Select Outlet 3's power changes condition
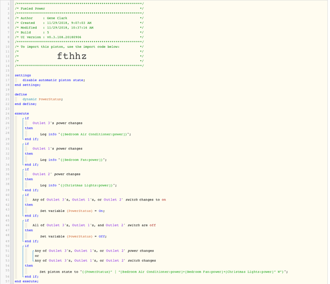Image resolution: width=330 pixels, height=284 pixels. pos(57,123)
